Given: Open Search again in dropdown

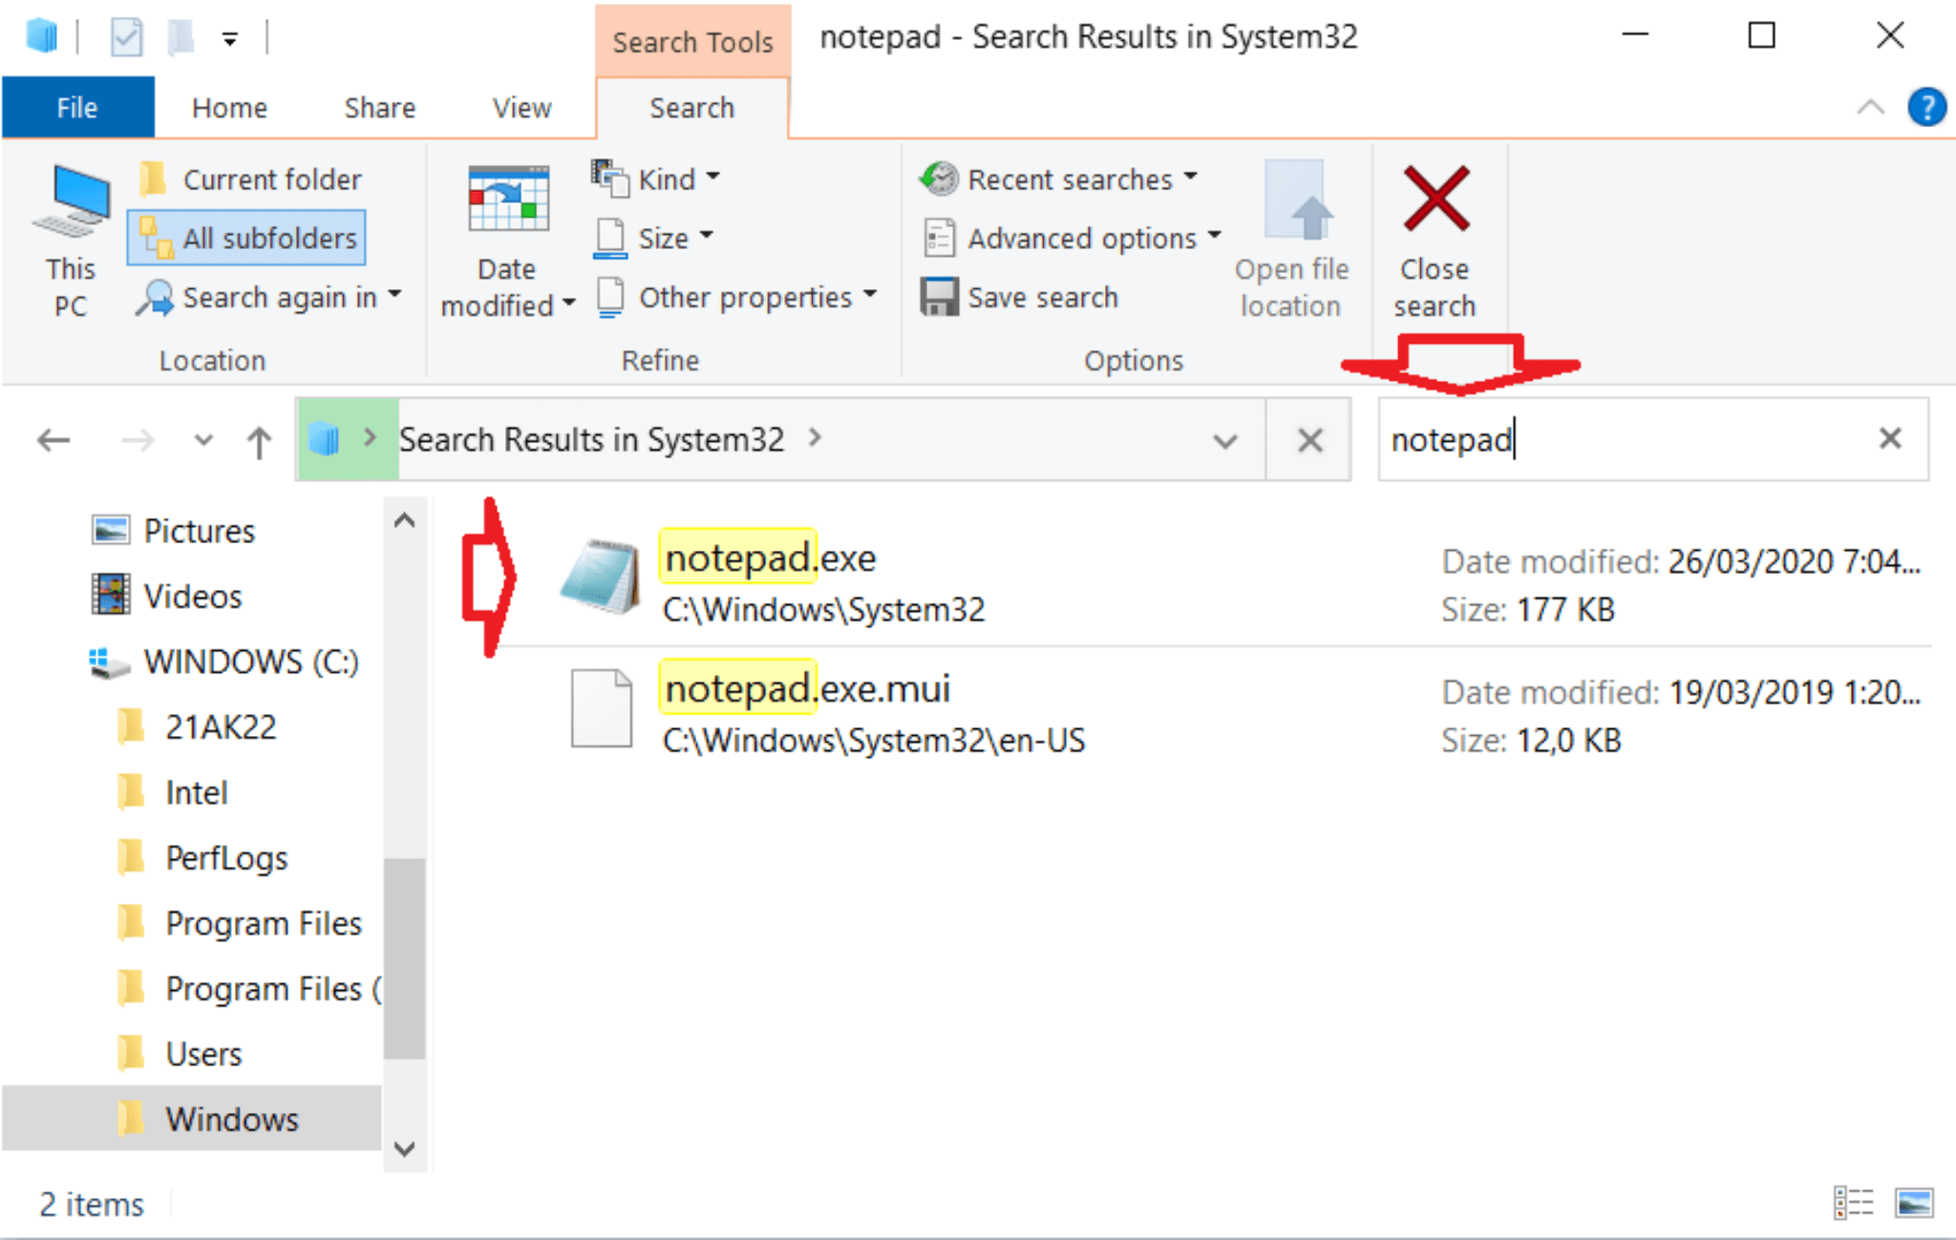Looking at the screenshot, I should point(269,298).
